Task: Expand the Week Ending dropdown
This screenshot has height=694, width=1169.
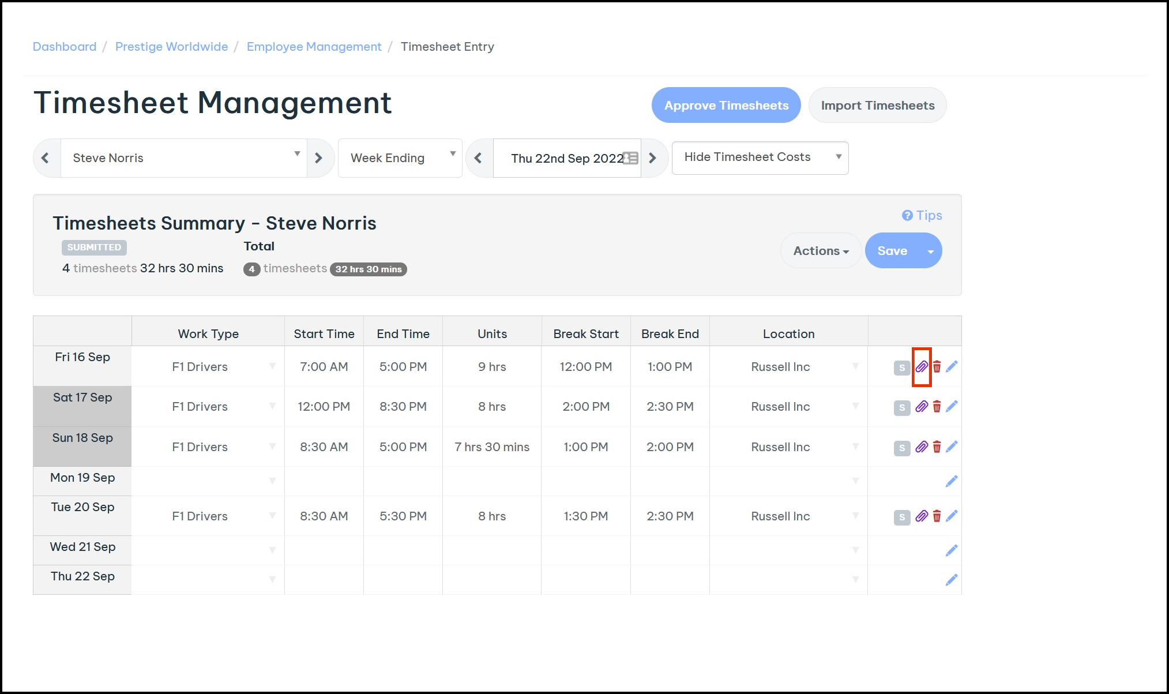Action: (400, 158)
